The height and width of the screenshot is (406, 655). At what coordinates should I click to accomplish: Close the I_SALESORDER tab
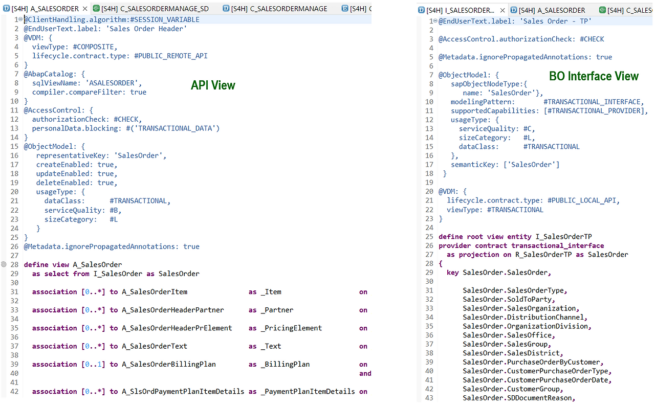click(503, 10)
